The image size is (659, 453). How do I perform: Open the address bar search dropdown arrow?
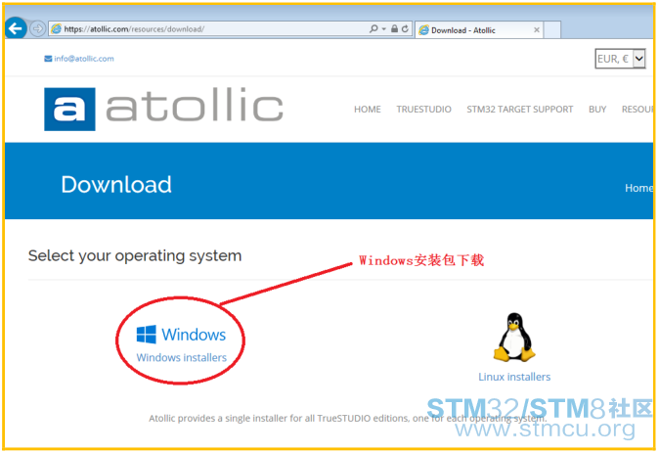383,29
